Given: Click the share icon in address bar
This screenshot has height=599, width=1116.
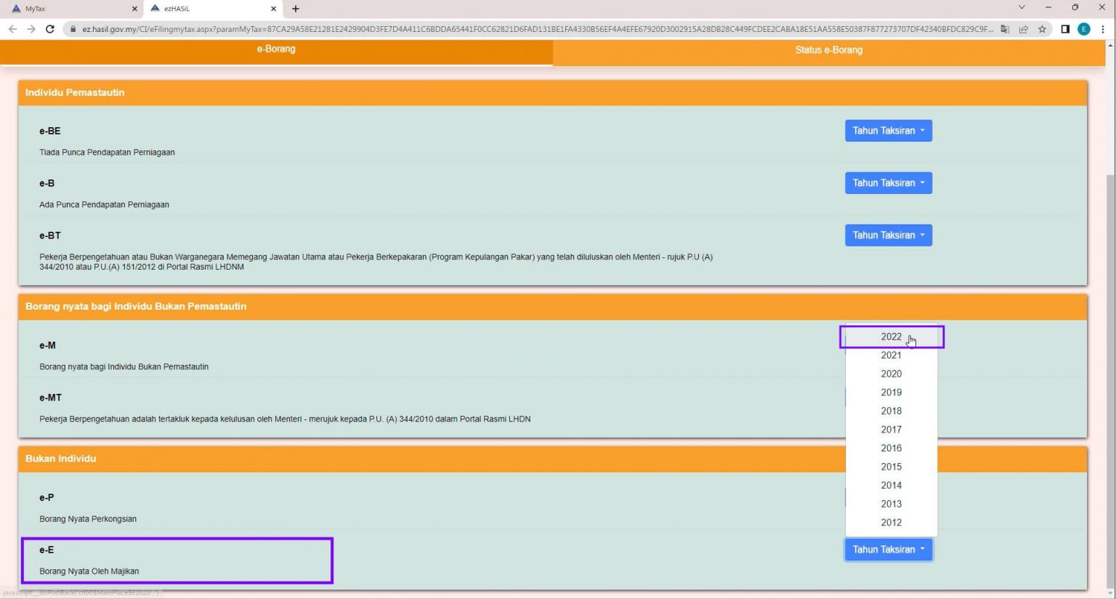Looking at the screenshot, I should point(1024,29).
